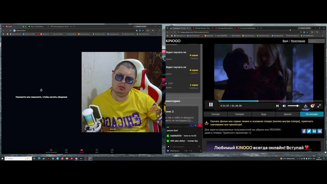
Task: Open a new tab in the left browser
Action: [x=74, y=26]
